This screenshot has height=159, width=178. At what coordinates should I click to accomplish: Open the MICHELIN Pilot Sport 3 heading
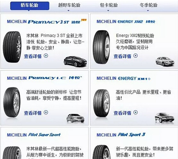[121, 135]
